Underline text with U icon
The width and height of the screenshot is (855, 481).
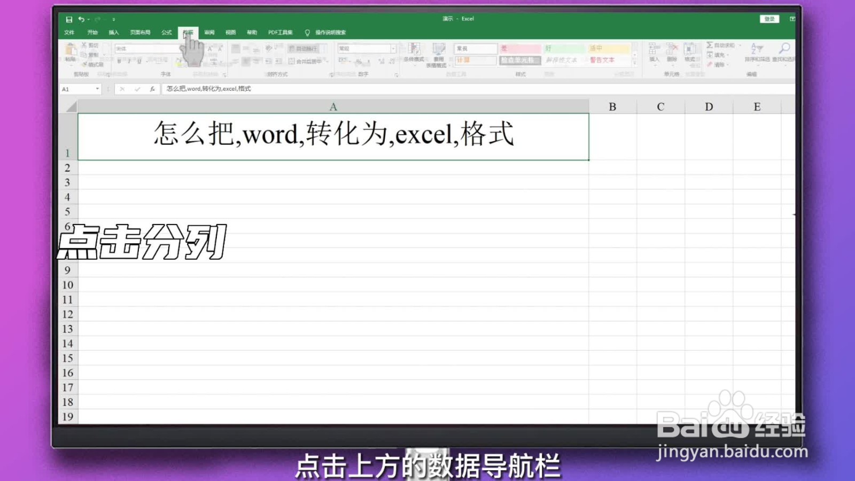pyautogui.click(x=139, y=61)
